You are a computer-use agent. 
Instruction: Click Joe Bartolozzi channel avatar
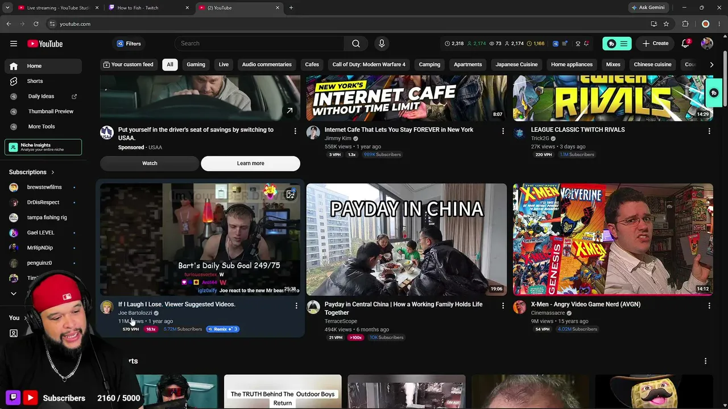[x=107, y=307]
